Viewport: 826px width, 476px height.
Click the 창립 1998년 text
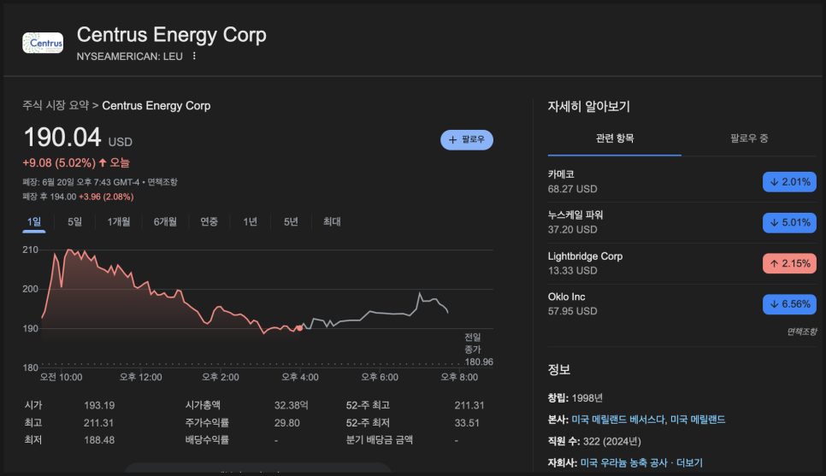pyautogui.click(x=575, y=398)
